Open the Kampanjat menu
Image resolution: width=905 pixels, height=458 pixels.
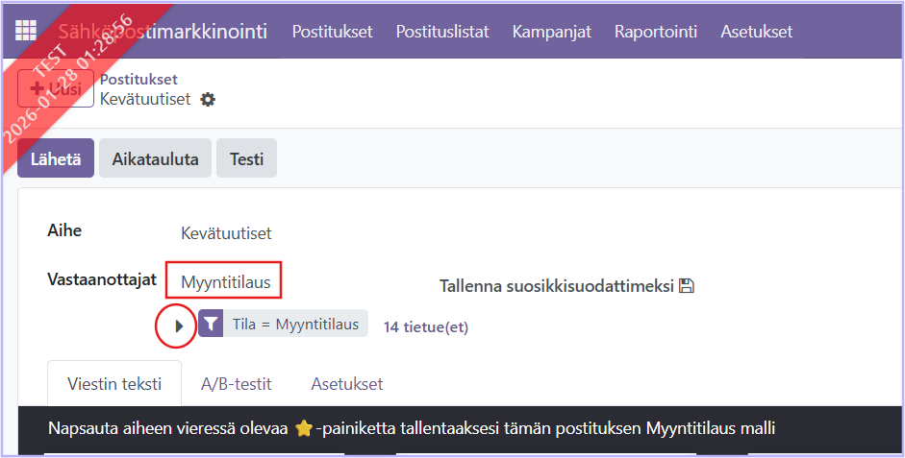point(552,31)
